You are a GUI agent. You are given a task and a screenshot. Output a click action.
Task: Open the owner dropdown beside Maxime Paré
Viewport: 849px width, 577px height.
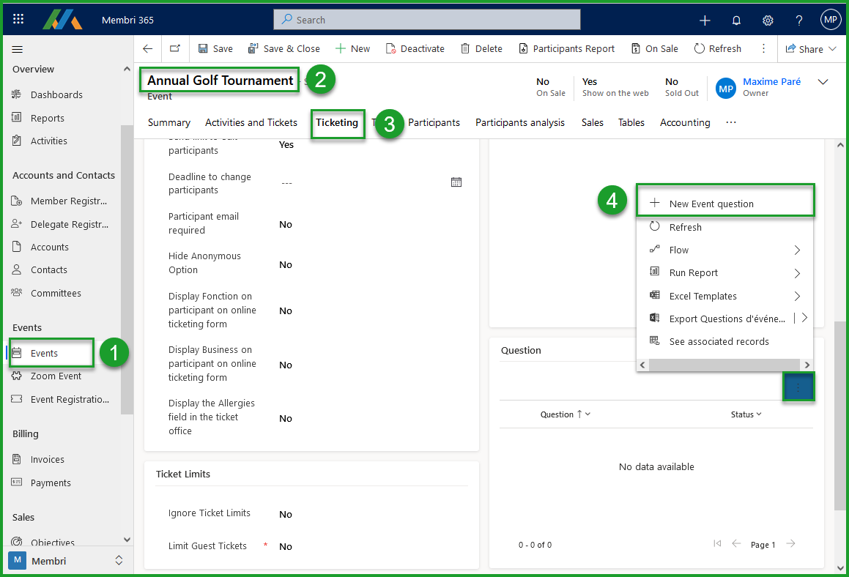tap(822, 82)
